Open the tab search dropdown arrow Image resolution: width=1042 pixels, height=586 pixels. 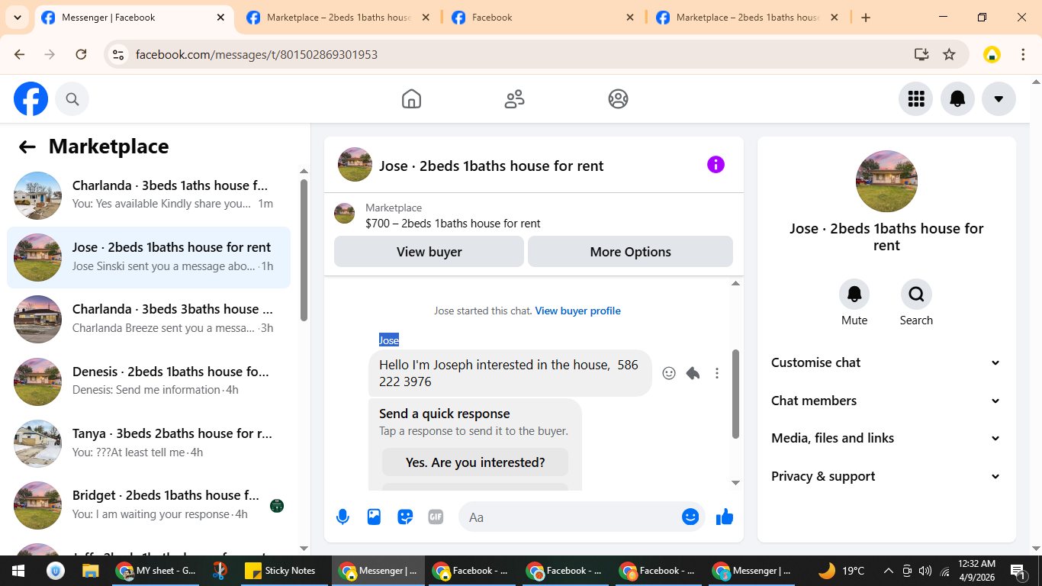tap(17, 17)
